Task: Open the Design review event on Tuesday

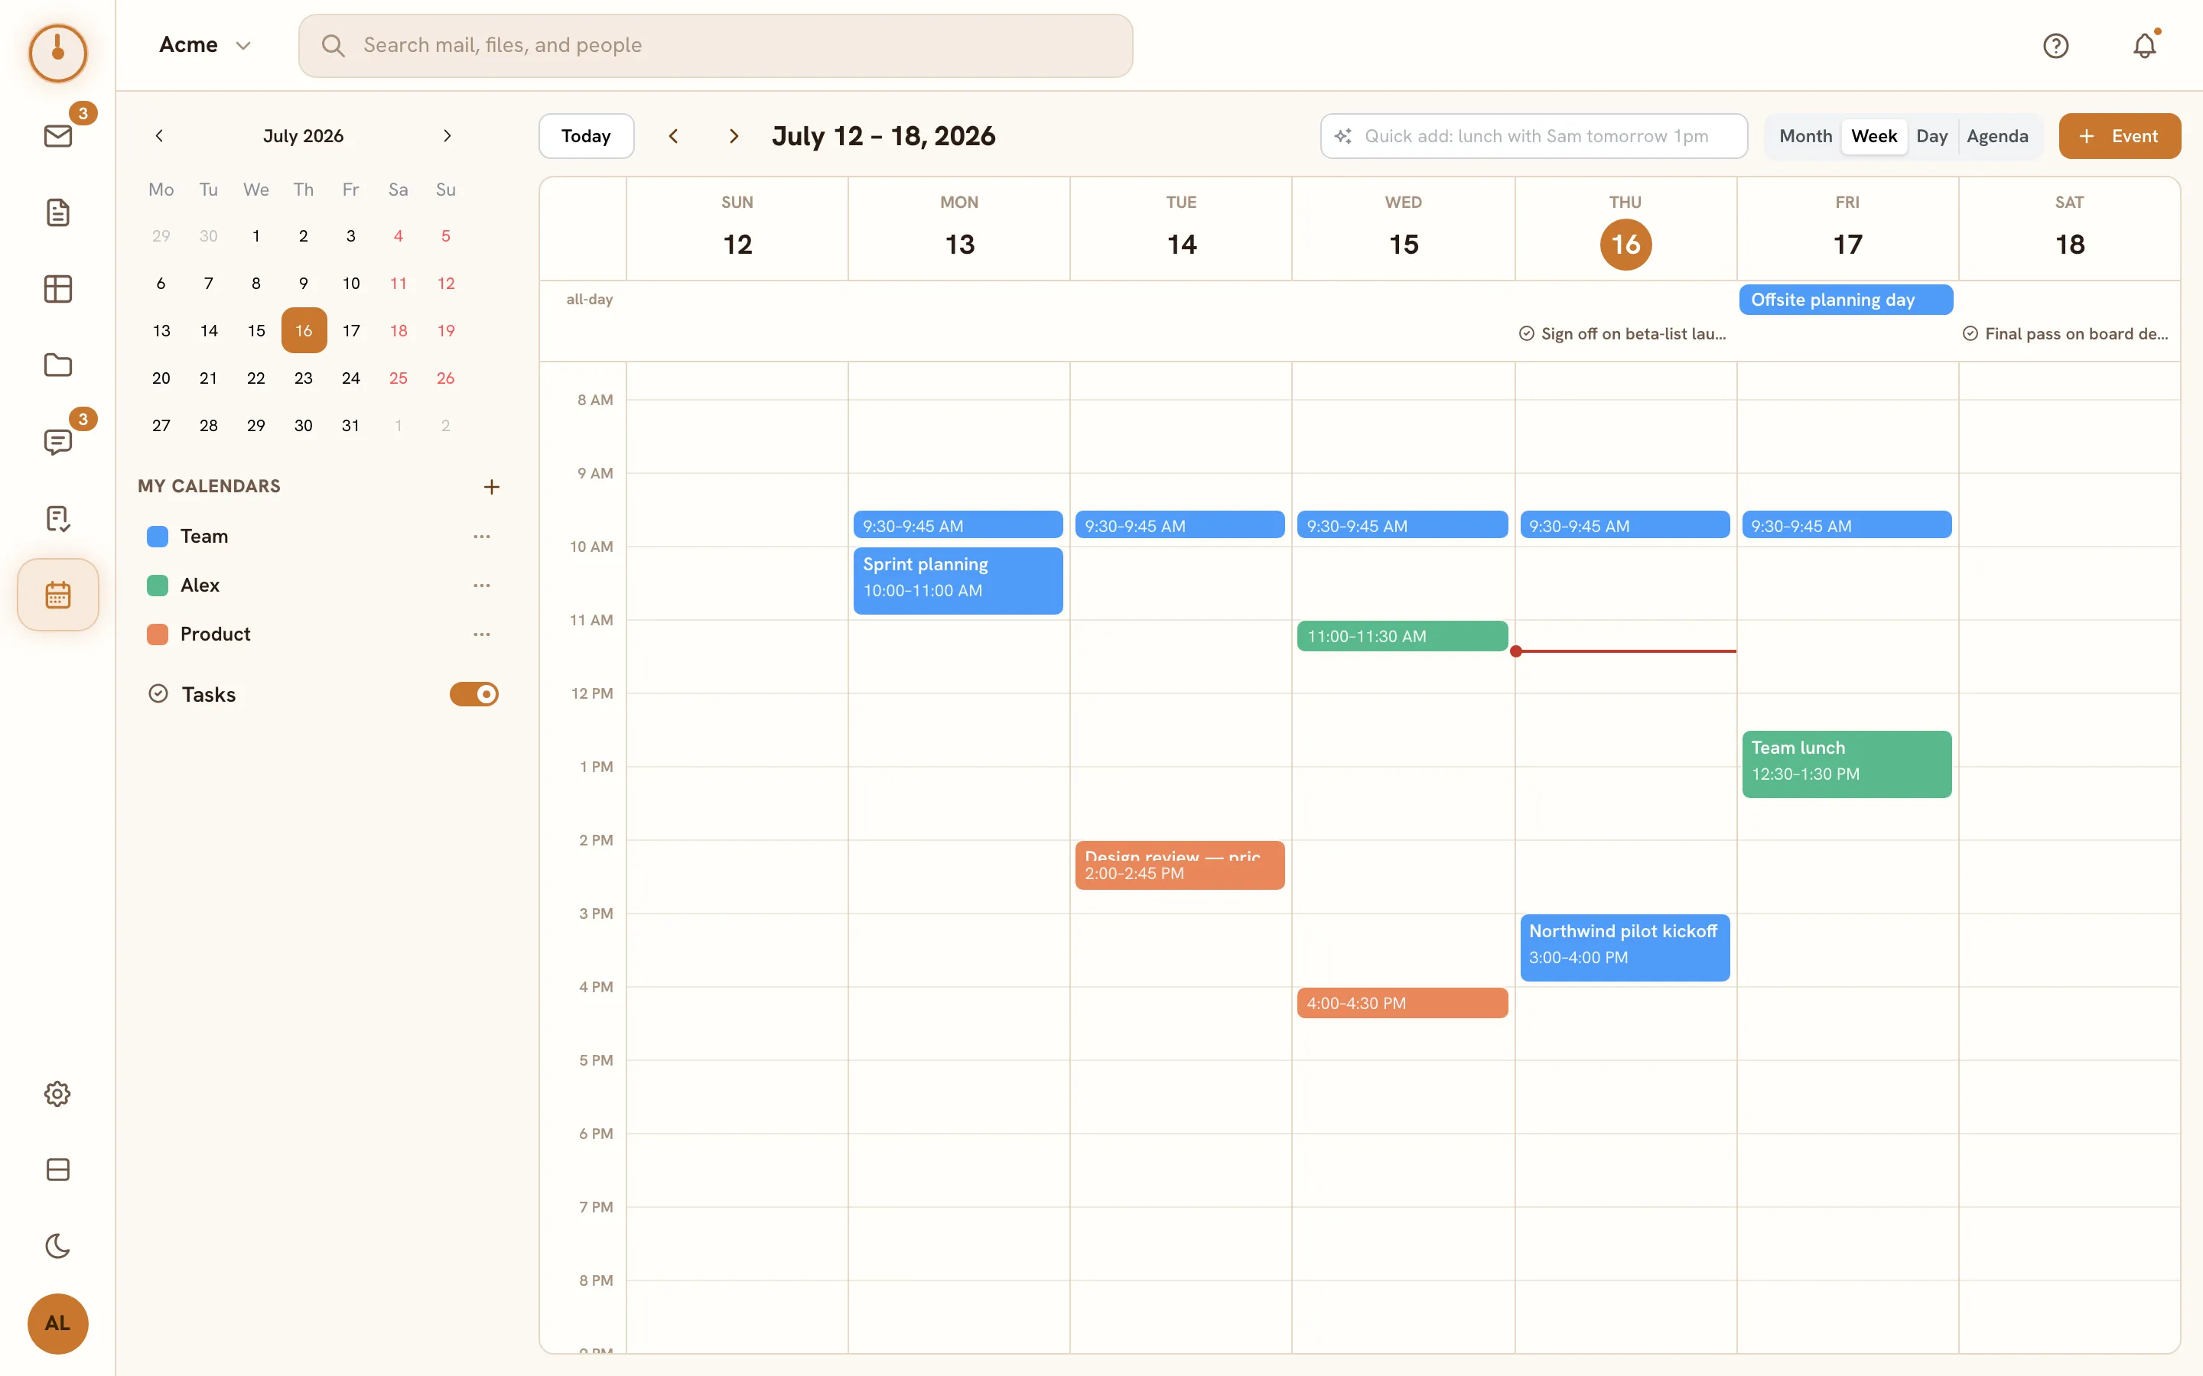Action: 1180,865
